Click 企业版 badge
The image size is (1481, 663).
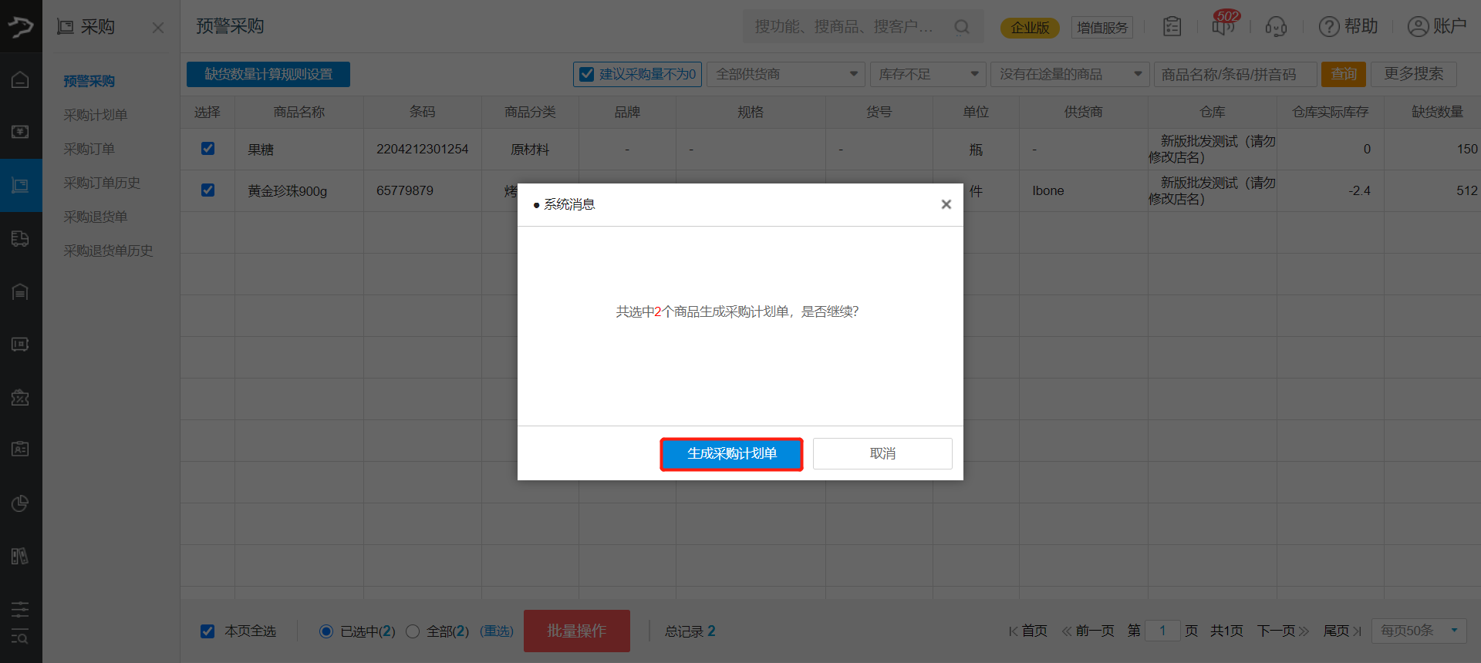click(1030, 28)
